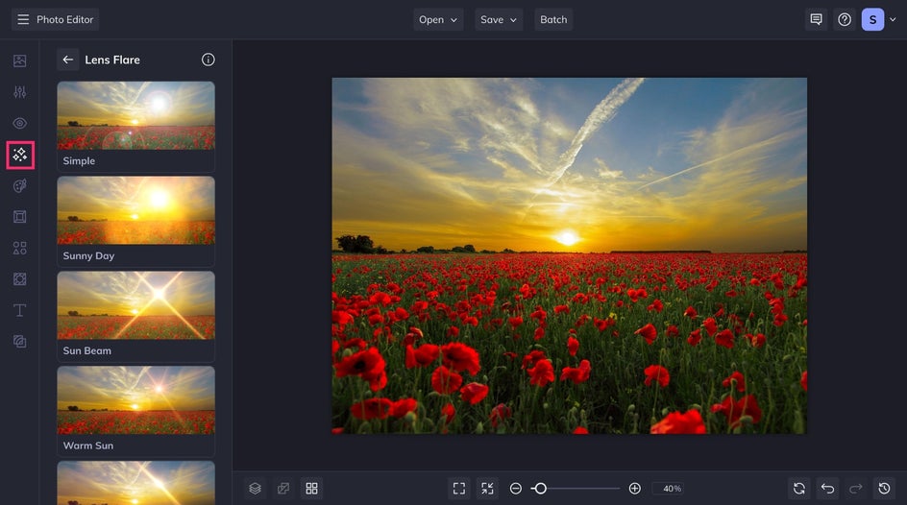Screen dimensions: 907x505
Task: Open the Touch Up eye icon
Action: (x=19, y=123)
